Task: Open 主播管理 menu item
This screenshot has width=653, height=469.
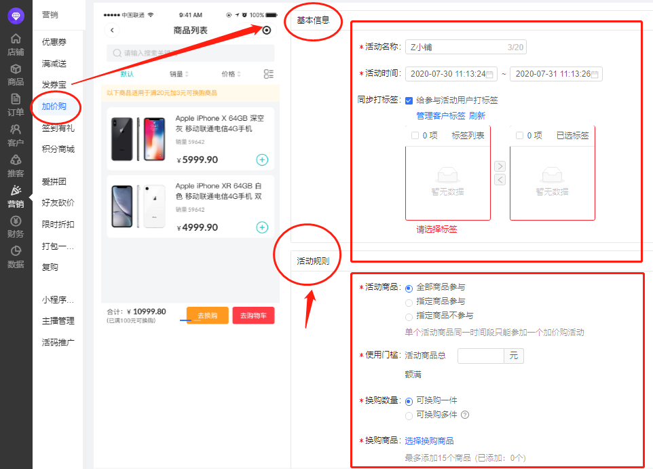Action: [58, 320]
